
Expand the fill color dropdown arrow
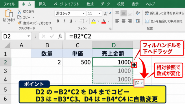point(98,21)
